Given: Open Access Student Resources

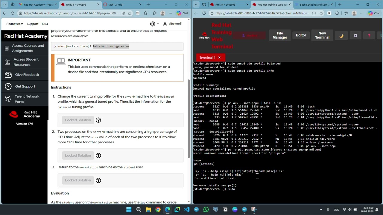Looking at the screenshot, I should click(x=26, y=62).
